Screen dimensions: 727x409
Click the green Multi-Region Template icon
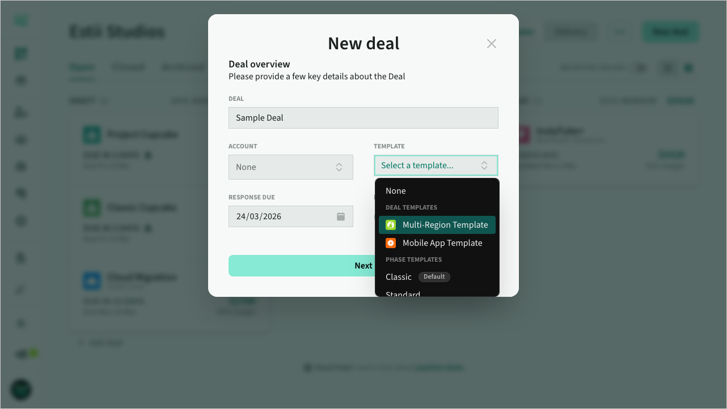coord(391,225)
